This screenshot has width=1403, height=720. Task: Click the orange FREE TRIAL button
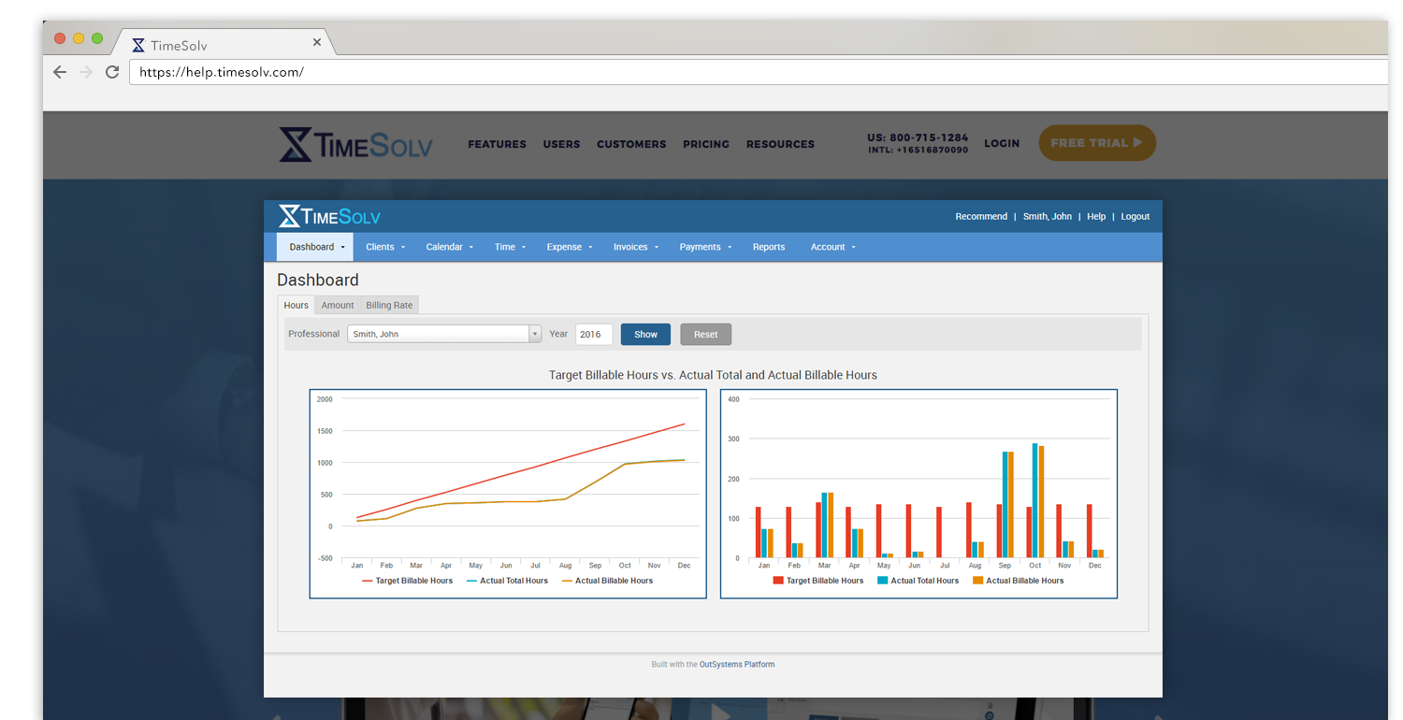pyautogui.click(x=1097, y=143)
